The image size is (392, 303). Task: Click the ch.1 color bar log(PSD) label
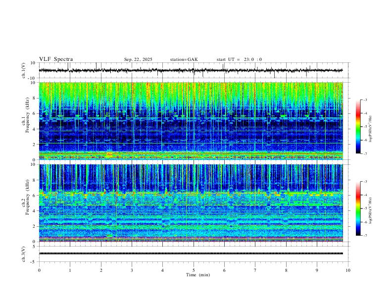point(371,129)
